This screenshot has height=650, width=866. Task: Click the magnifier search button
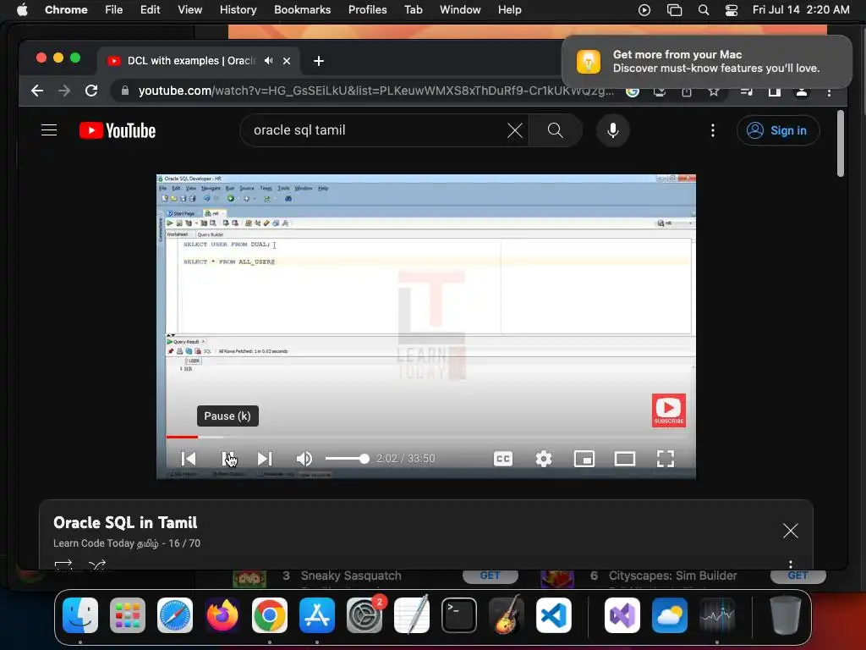pos(555,130)
